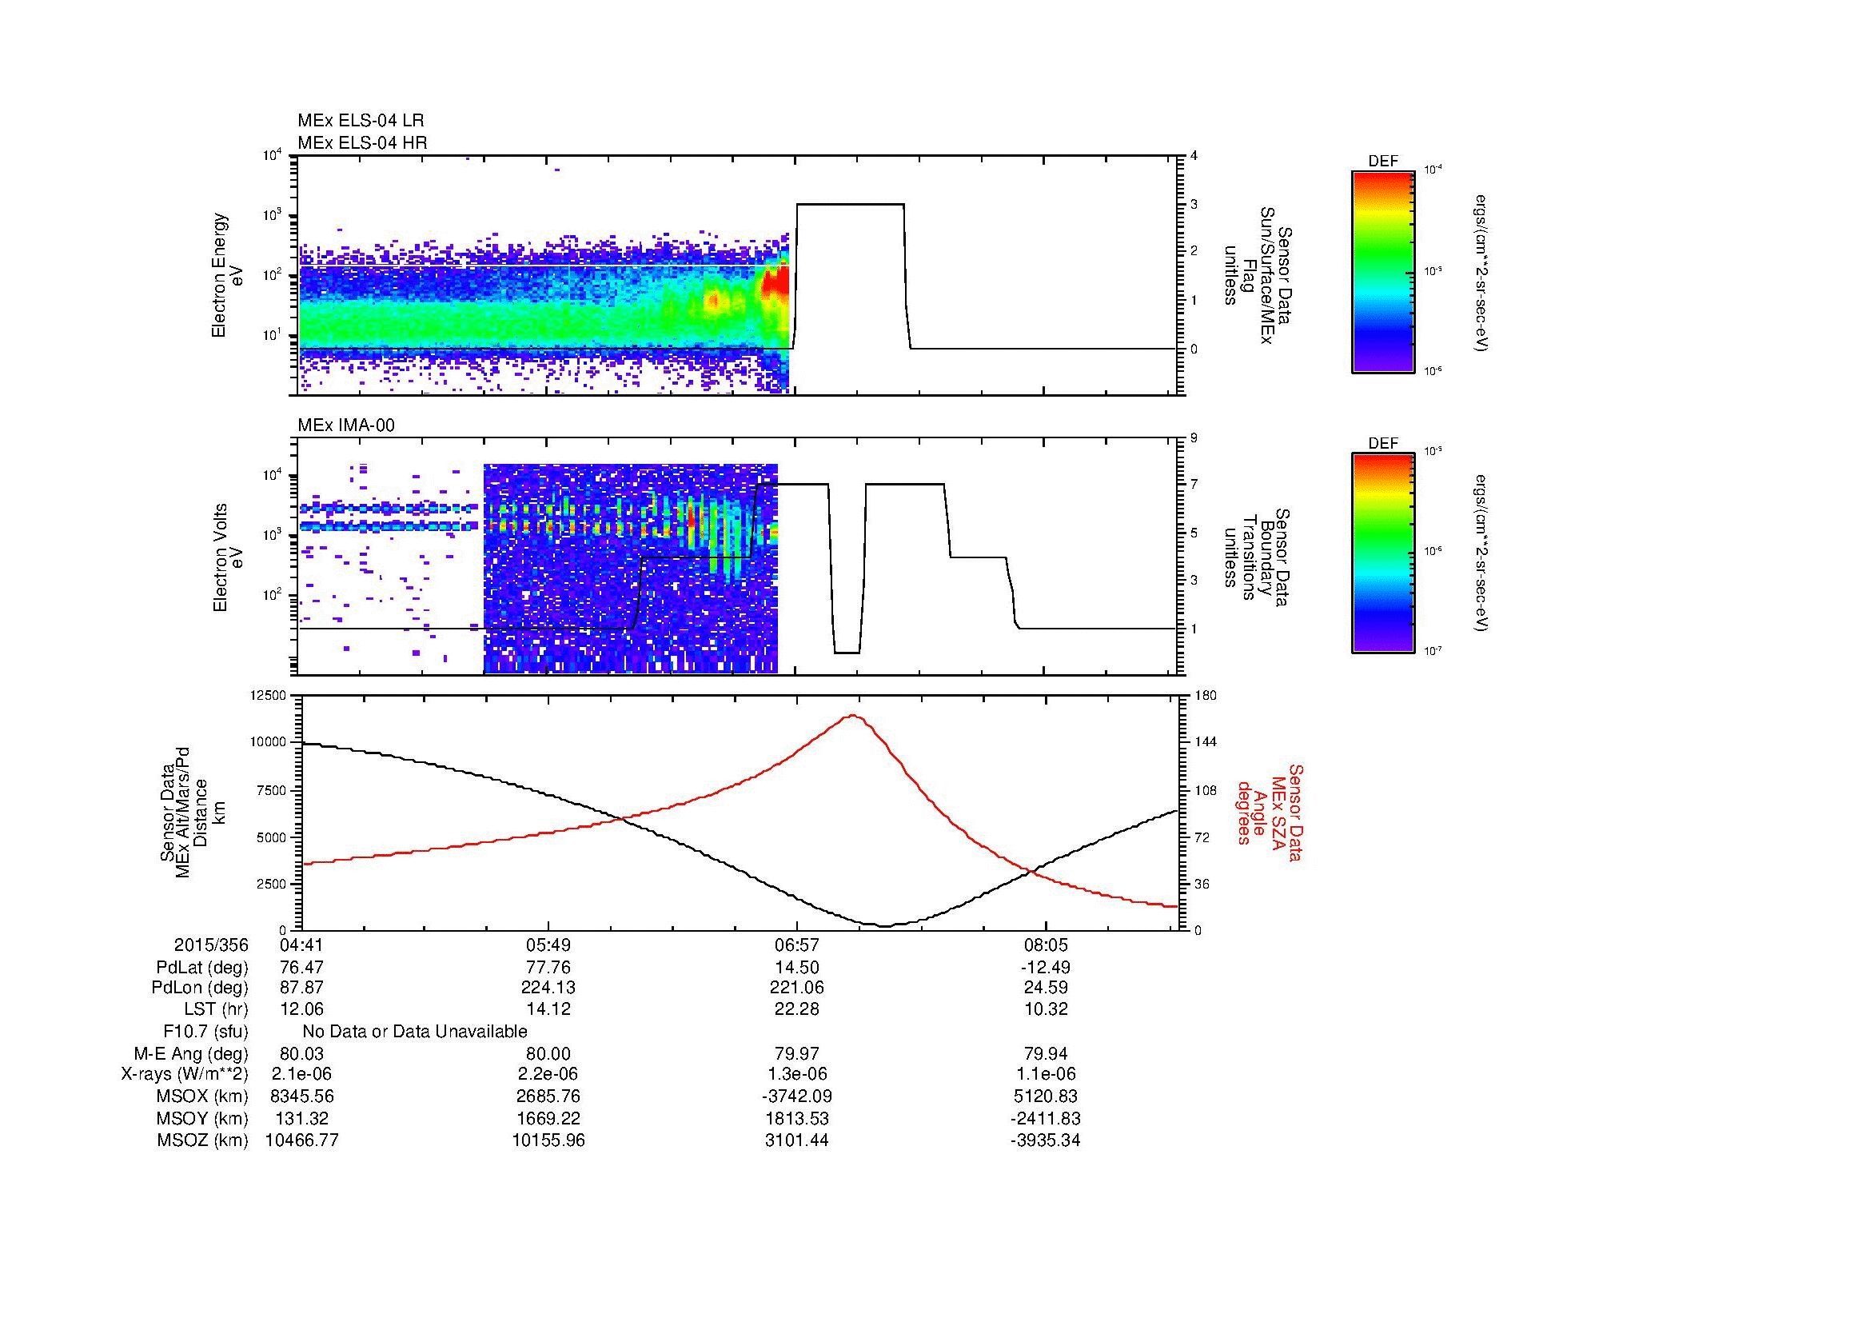Click the M-E Ang value 80.00
The height and width of the screenshot is (1322, 1870).
[549, 1053]
